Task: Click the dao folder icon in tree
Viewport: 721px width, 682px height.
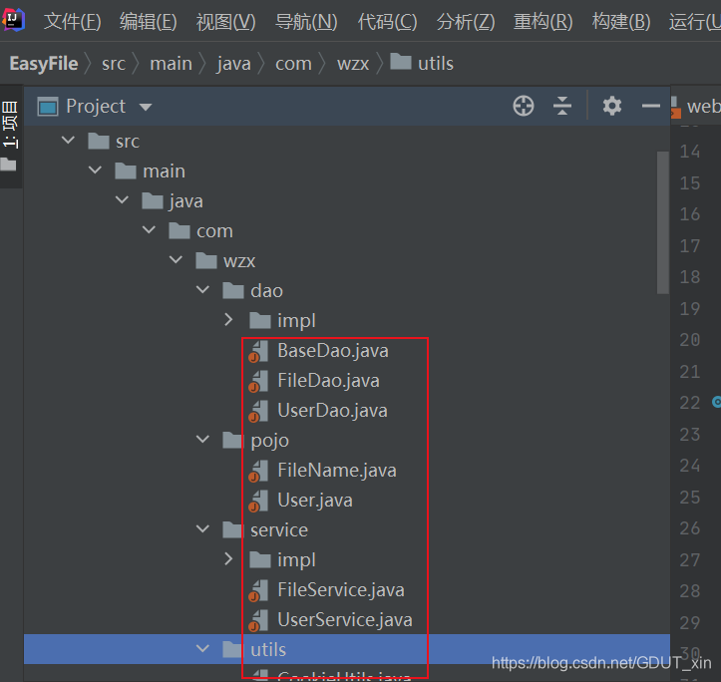Action: click(233, 290)
